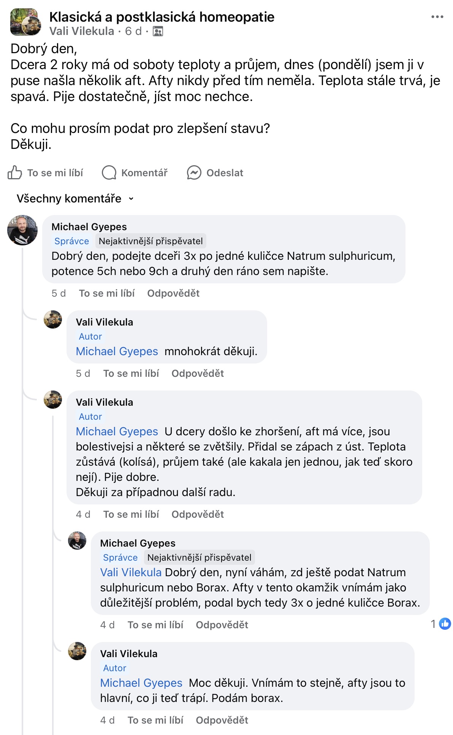Click "Odpovědět" under the "mnohokrát děkuji" reply
This screenshot has width=453, height=735.
click(x=198, y=373)
